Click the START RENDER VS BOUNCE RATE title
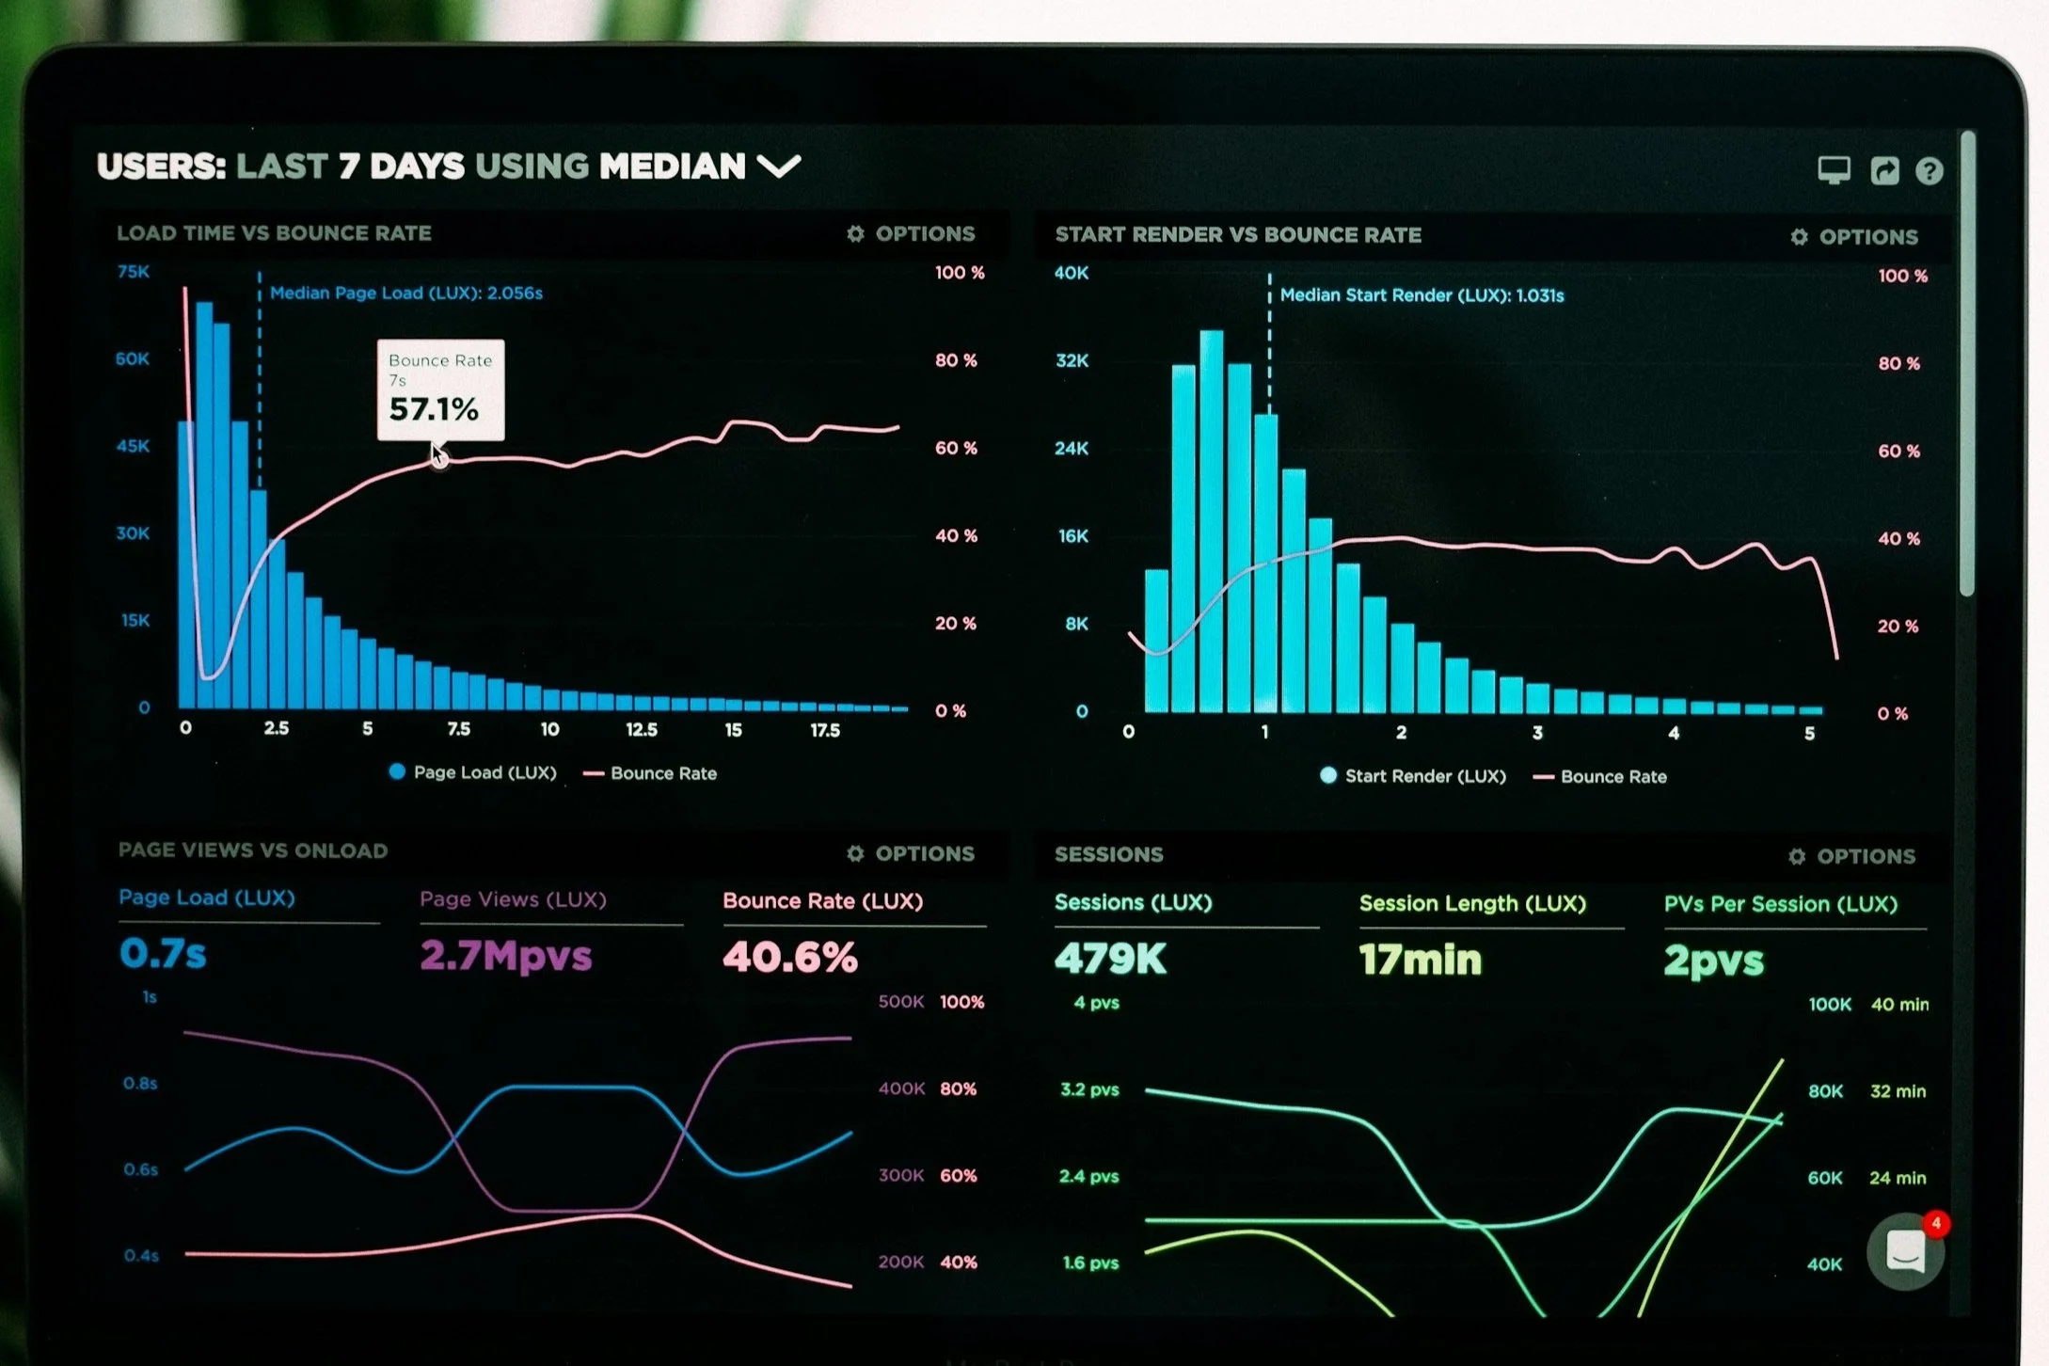Viewport: 2049px width, 1366px height. 1238,235
